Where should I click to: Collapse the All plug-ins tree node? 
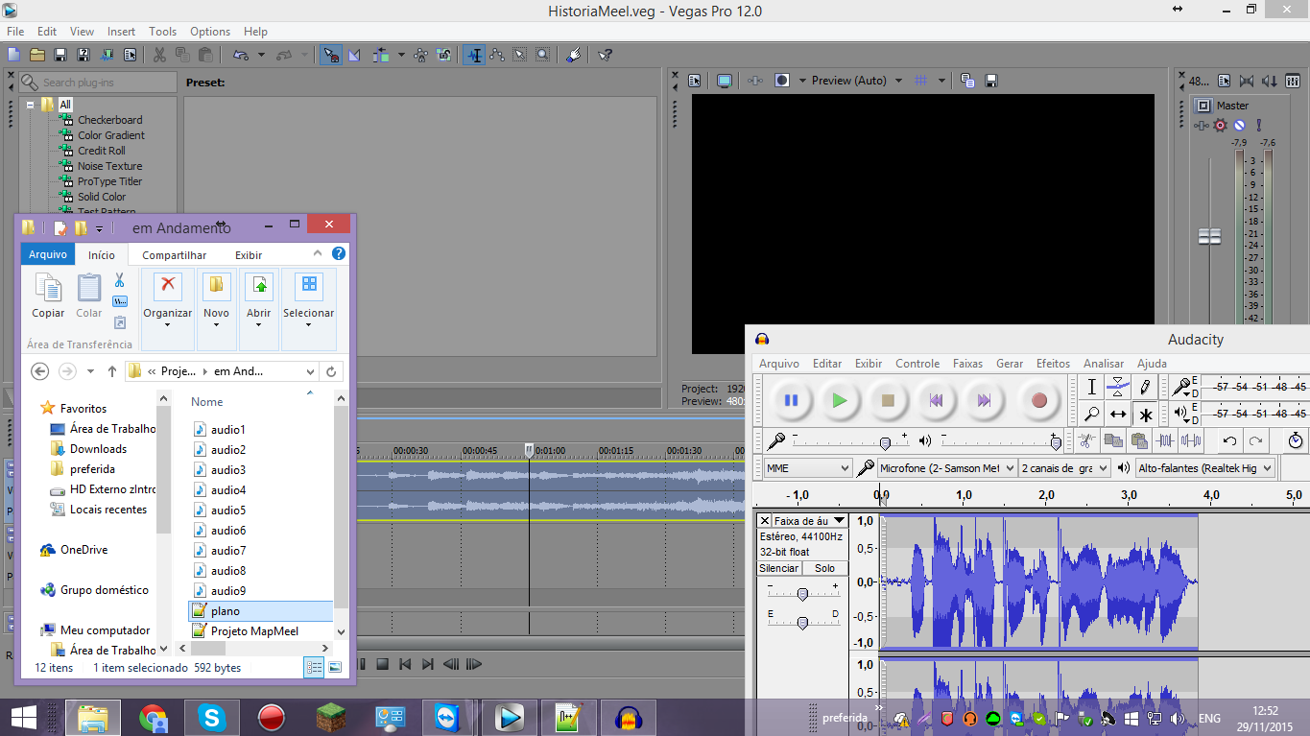[x=31, y=105]
